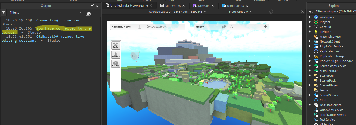Expand the Lighting tree node
356x125 pixels.
coord(310,32)
